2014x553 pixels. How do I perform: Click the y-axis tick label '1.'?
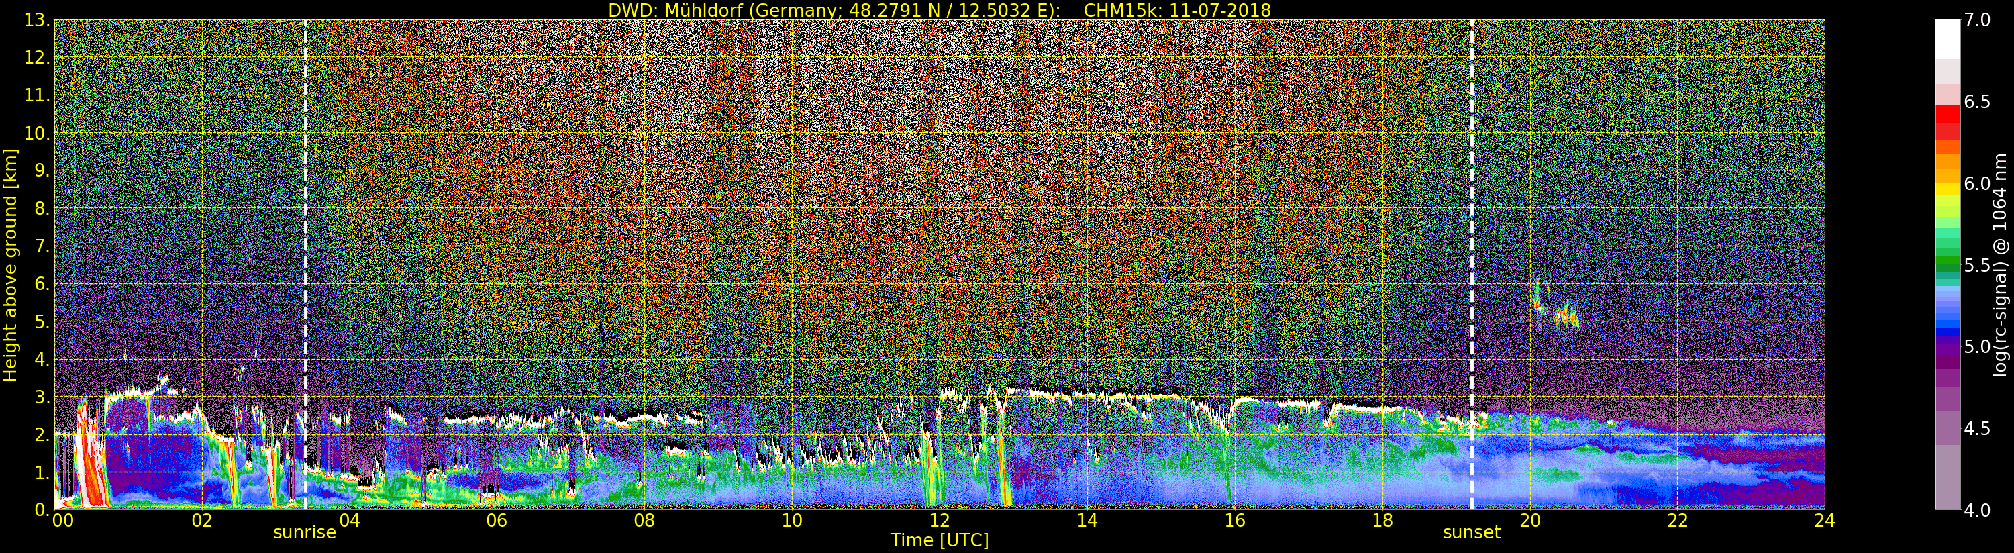click(x=42, y=472)
